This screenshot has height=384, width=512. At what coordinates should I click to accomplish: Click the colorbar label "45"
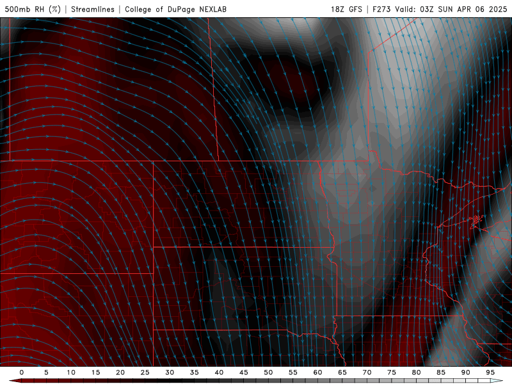point(243,372)
